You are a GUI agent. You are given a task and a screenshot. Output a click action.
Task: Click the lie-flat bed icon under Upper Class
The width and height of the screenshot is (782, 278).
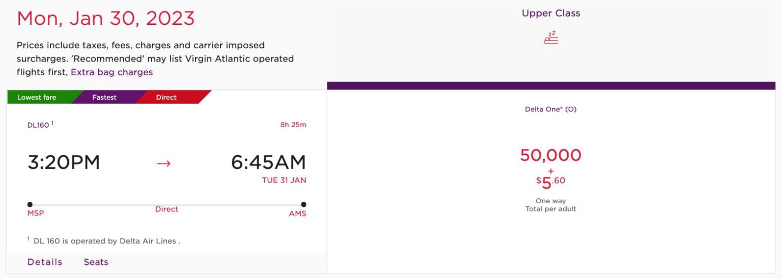click(x=551, y=38)
